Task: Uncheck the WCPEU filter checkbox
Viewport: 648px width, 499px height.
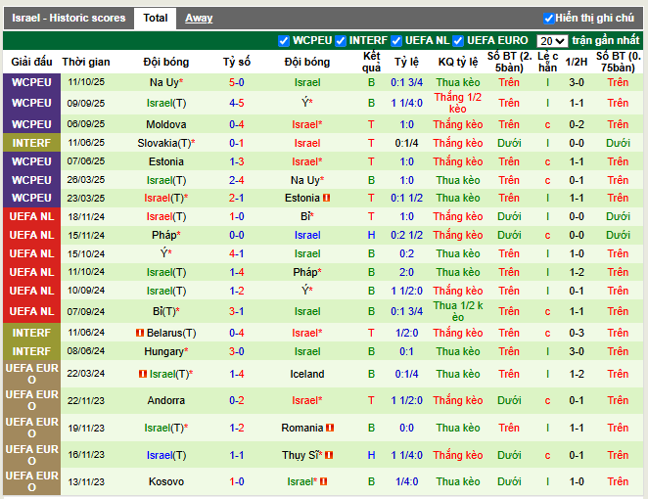Action: [x=284, y=41]
